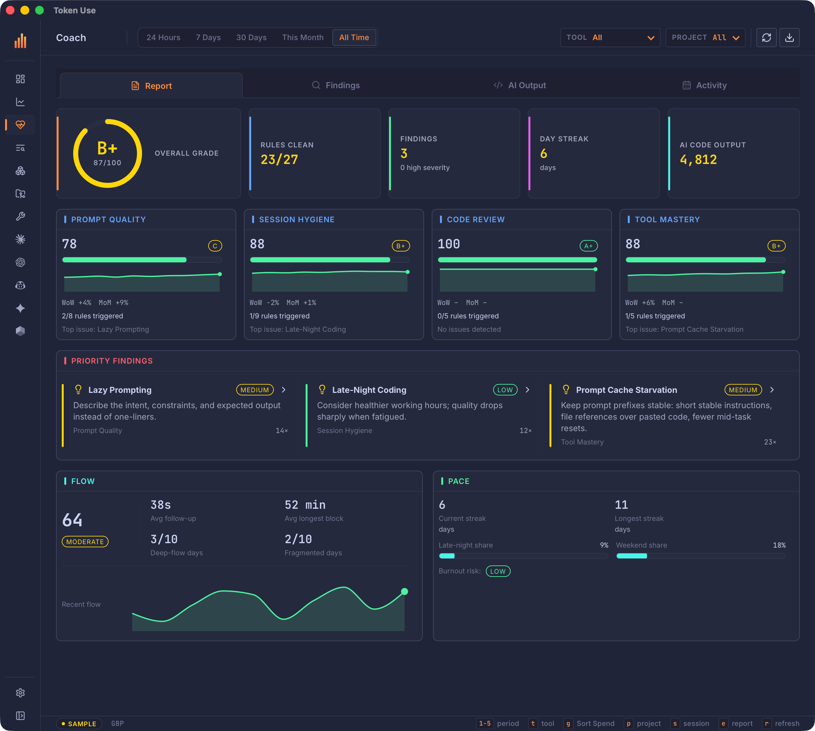Viewport: 815px width, 731px height.
Task: Collapse sidebar with panel toggle icon
Action: (20, 716)
